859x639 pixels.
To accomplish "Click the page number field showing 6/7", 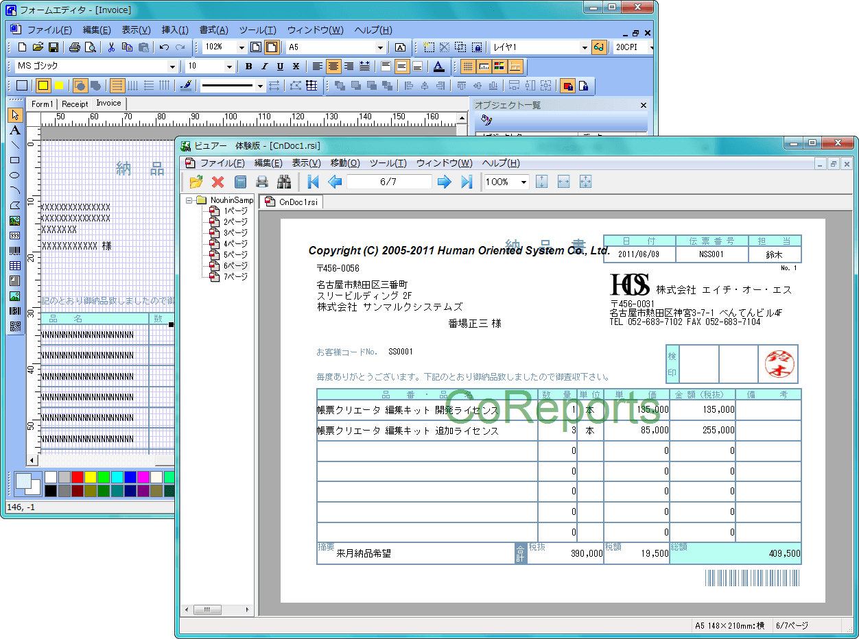I will click(x=389, y=182).
